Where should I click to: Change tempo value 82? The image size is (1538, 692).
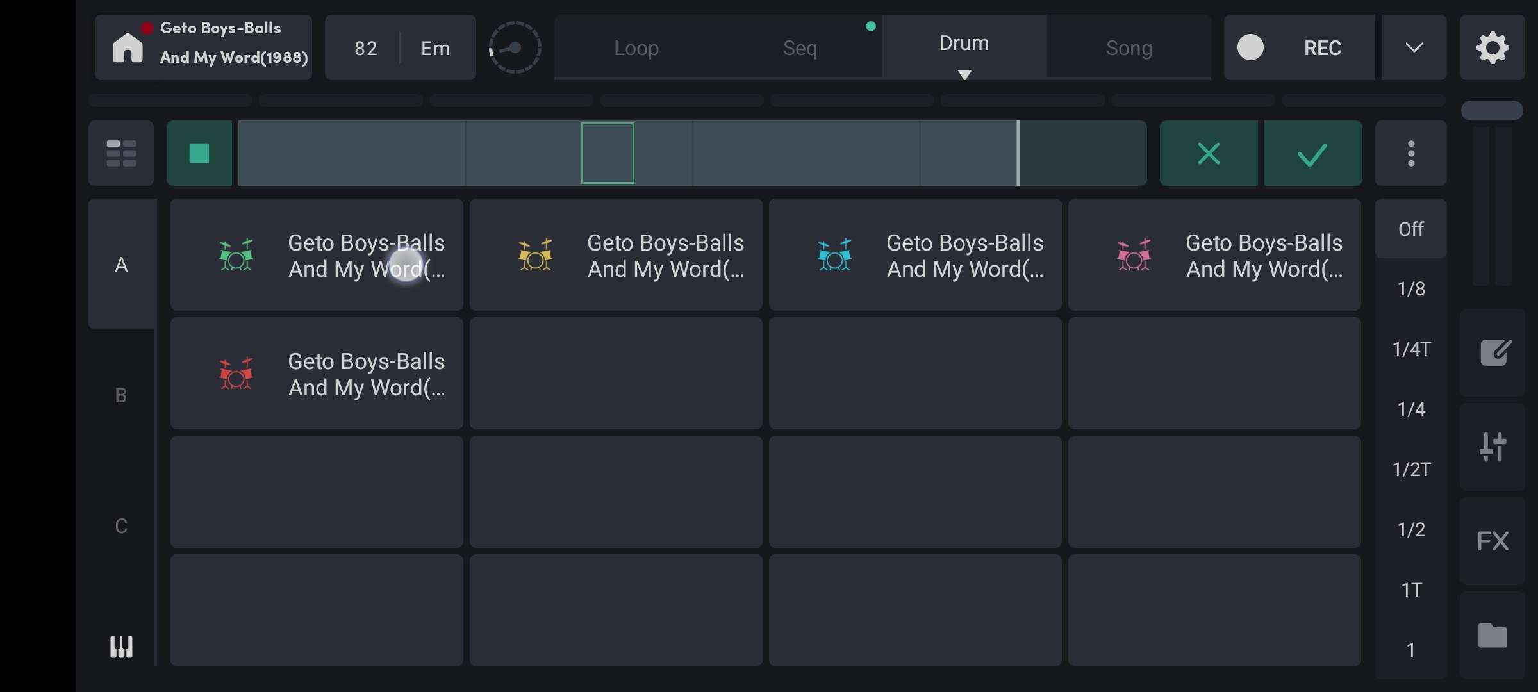(366, 48)
